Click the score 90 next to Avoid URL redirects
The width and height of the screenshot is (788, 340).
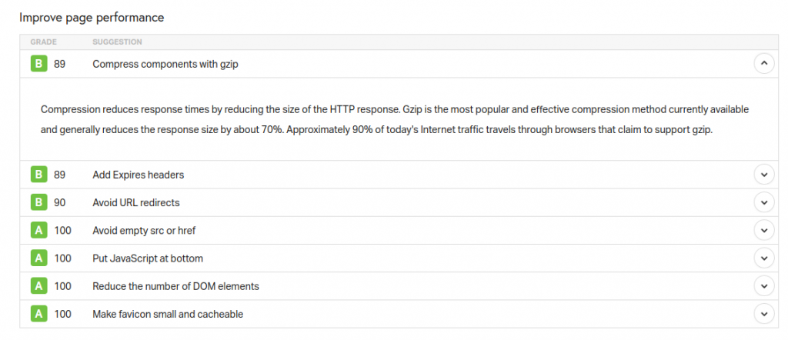pyautogui.click(x=60, y=202)
